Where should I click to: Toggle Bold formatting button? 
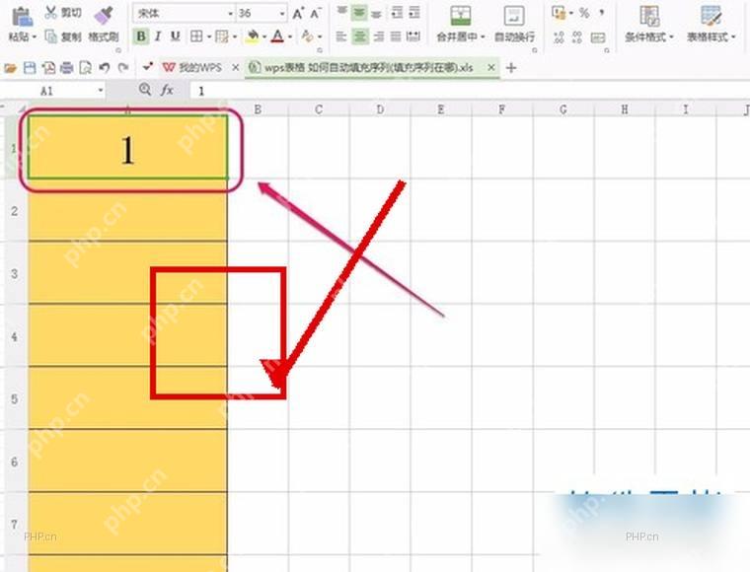[x=141, y=36]
